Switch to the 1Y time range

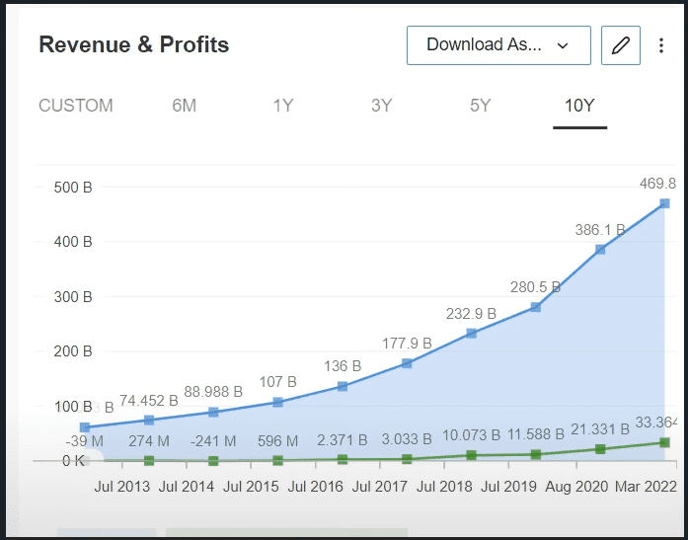click(x=283, y=106)
